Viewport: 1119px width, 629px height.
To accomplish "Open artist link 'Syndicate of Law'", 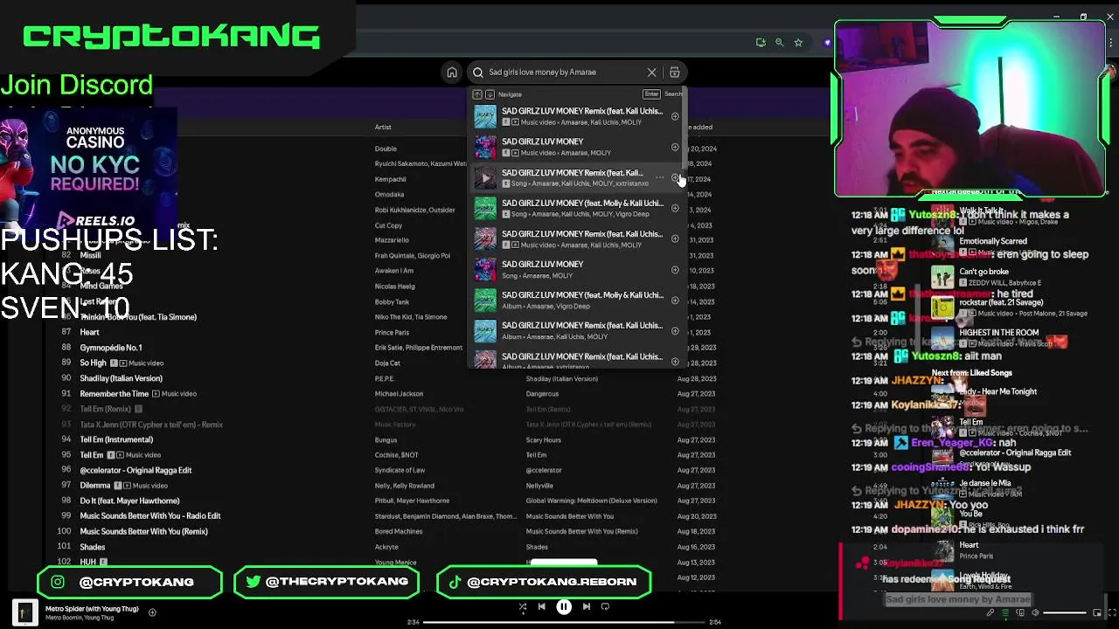I will [400, 470].
